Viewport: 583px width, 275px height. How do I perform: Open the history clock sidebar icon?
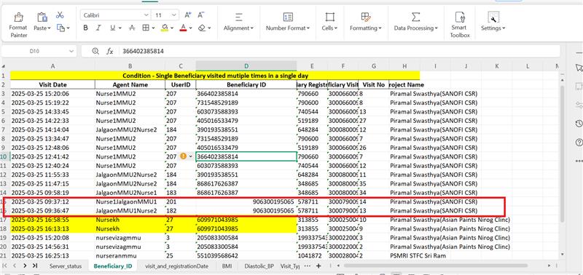pos(578,124)
